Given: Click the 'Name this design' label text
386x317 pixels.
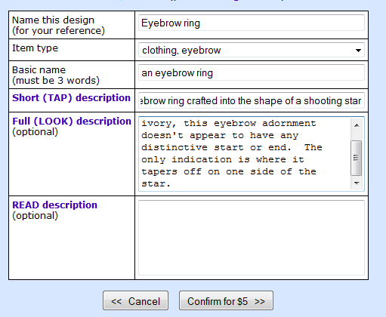Looking at the screenshot, I should (x=53, y=20).
